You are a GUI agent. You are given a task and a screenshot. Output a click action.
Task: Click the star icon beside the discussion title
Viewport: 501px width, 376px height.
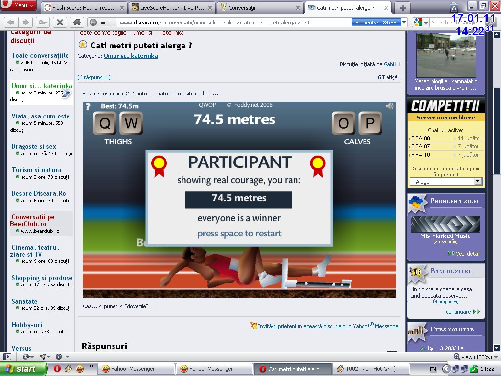pyautogui.click(x=83, y=45)
